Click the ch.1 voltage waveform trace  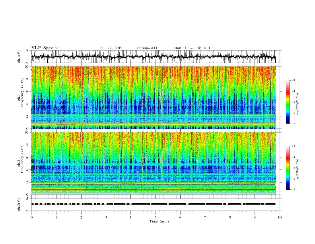[x=154, y=57]
